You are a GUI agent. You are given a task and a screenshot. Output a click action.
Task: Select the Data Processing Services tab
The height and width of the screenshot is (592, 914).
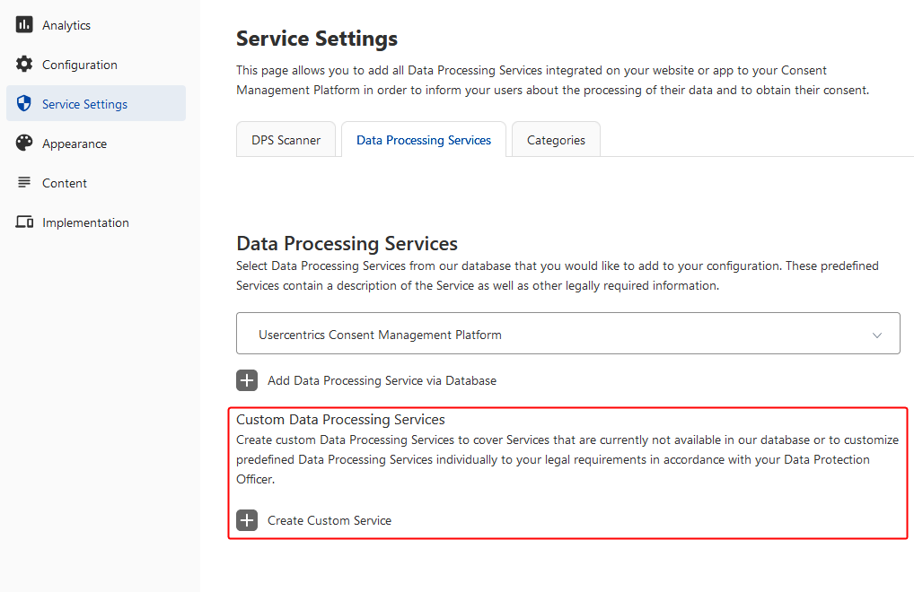coord(423,140)
